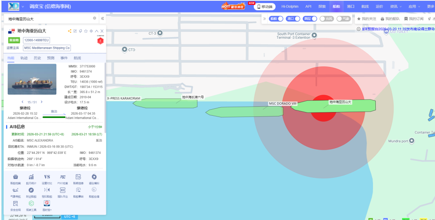Open 我的船队 my fleet link

[390, 19]
